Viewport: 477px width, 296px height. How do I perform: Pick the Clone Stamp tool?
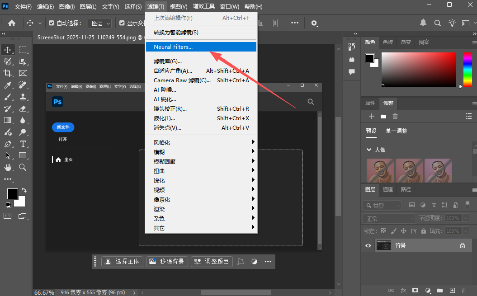click(x=23, y=97)
